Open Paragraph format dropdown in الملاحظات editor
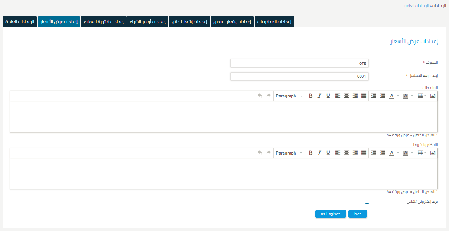Image resolution: width=449 pixels, height=231 pixels. click(289, 96)
